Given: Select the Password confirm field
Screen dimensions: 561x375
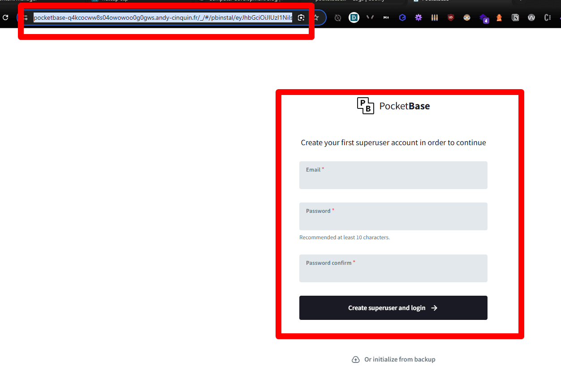Looking at the screenshot, I should coord(393,268).
